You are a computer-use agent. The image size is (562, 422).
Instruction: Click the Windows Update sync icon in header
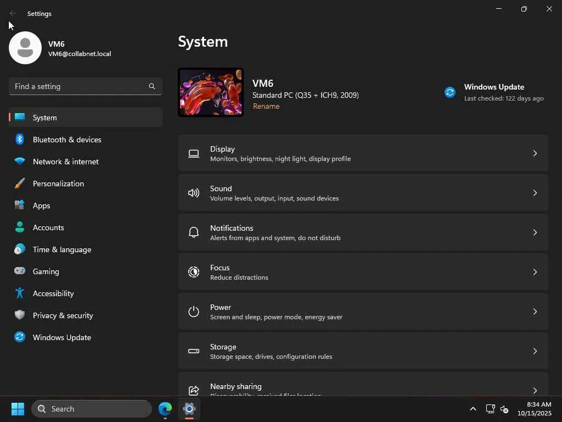coord(450,92)
